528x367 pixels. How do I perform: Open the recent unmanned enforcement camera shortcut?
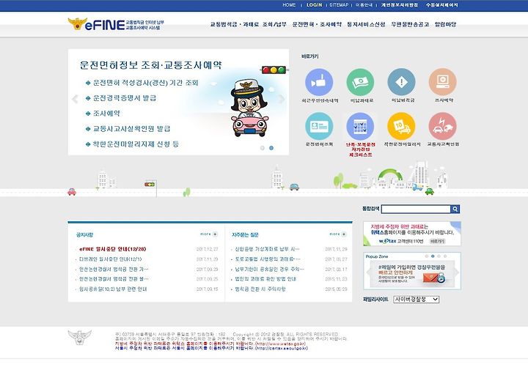pyautogui.click(x=319, y=83)
